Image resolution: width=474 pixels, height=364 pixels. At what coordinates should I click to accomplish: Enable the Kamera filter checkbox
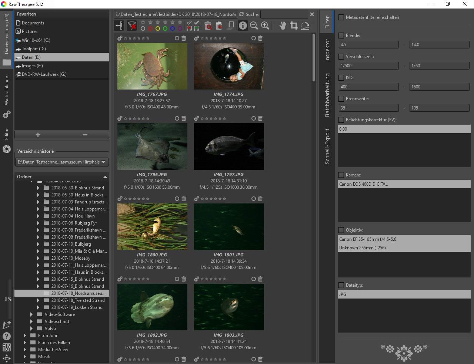pyautogui.click(x=341, y=175)
